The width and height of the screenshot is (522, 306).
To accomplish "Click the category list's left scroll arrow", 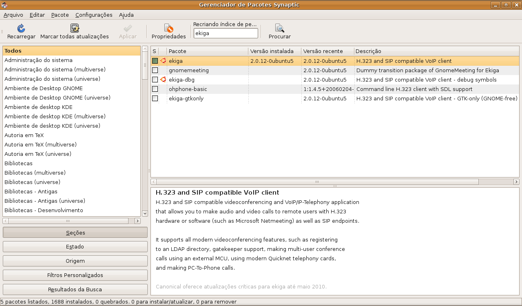I will 5,221.
